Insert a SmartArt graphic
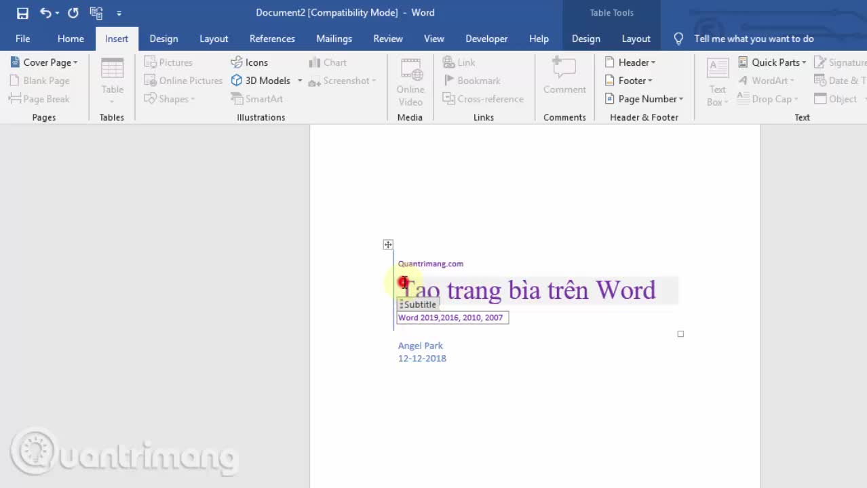The image size is (867, 488). [256, 99]
